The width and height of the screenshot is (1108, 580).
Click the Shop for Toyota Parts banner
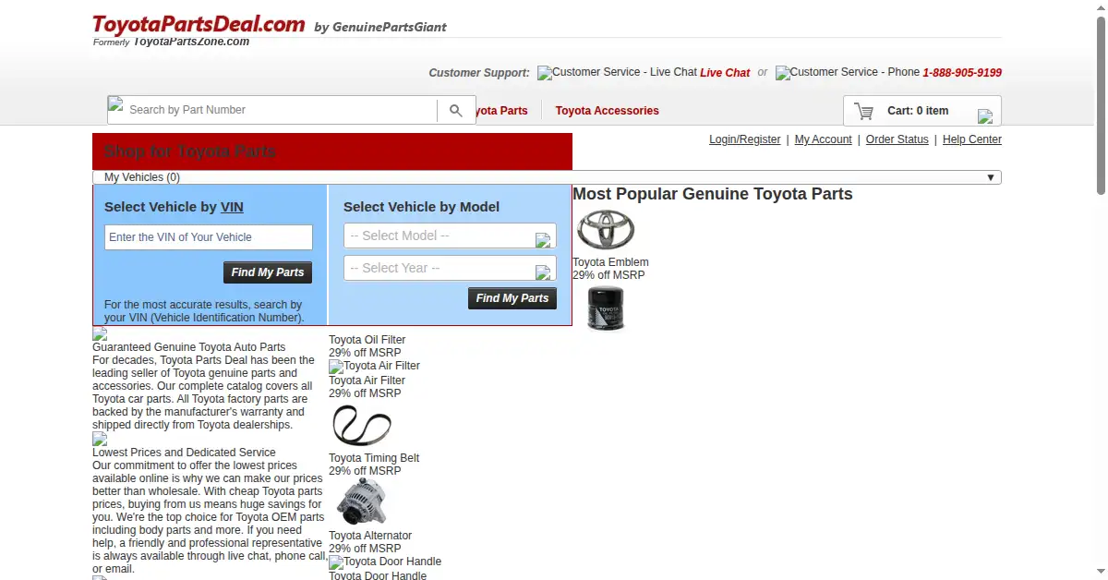coord(332,151)
